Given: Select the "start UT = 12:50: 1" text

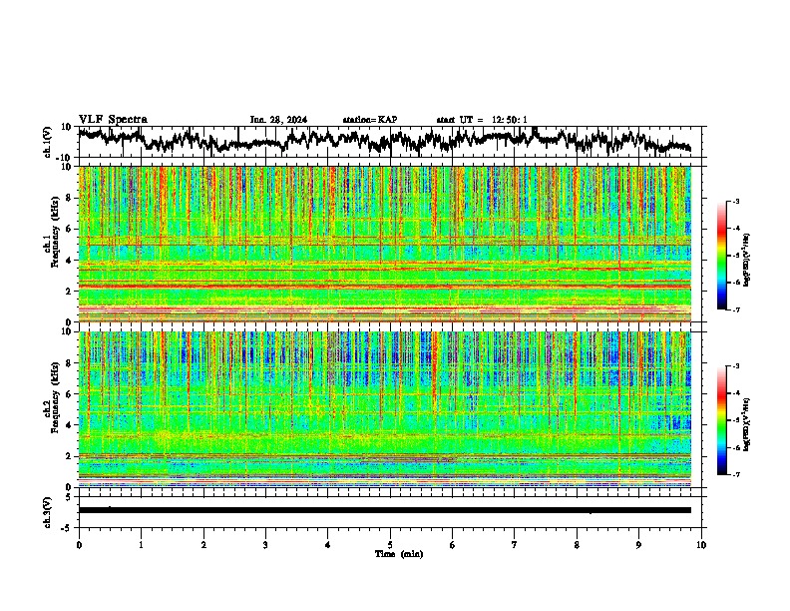Looking at the screenshot, I should tap(482, 120).
